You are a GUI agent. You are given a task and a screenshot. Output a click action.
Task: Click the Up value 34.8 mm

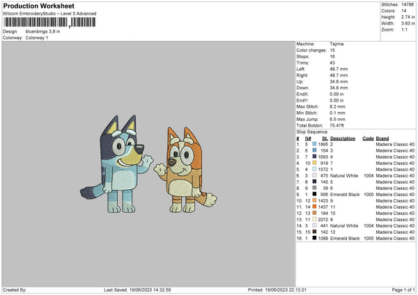[x=339, y=81]
